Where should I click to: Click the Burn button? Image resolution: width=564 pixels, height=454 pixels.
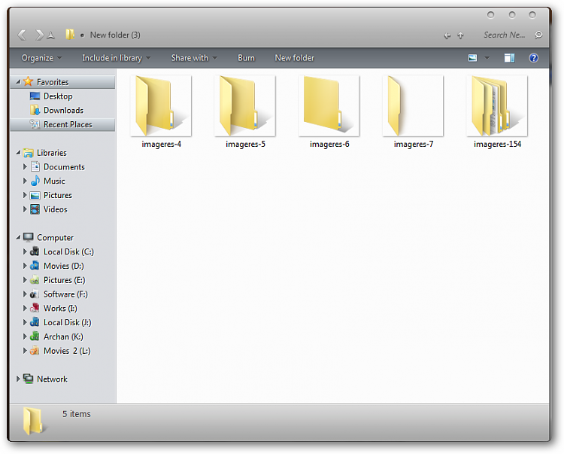pos(246,58)
